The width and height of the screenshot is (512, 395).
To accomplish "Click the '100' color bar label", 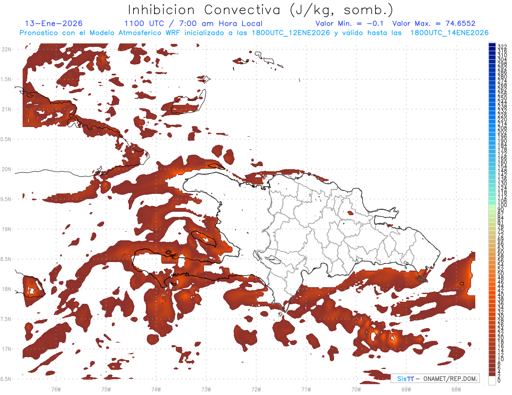I will (x=502, y=205).
